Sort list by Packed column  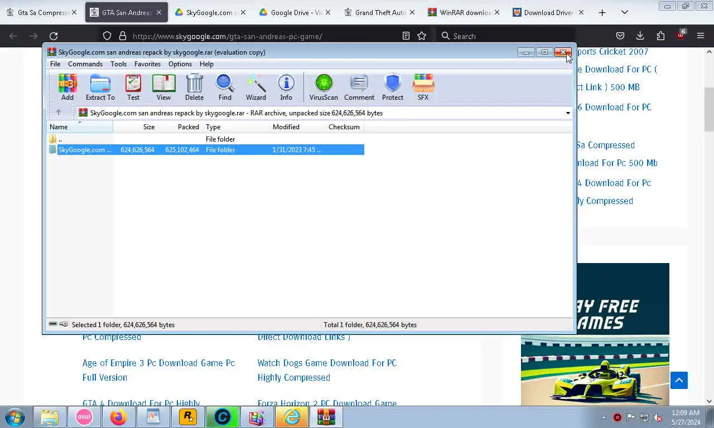pyautogui.click(x=180, y=127)
